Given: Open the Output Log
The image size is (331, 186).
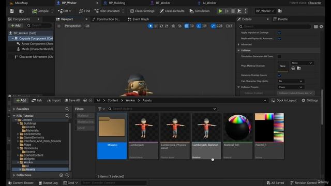Looking at the screenshot, I should click(48, 183).
